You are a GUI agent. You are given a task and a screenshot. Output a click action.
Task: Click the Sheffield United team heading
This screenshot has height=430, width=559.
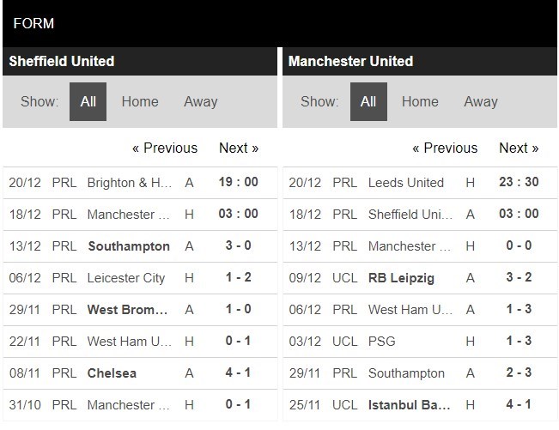62,61
